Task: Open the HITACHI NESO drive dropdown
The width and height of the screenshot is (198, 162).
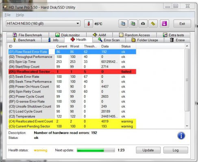Action: click(x=43, y=23)
